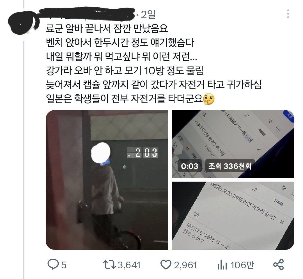Viewport: 303px width, 279px height.
Task: Open the bicycle photo showing 2:03
Action: click(107, 180)
